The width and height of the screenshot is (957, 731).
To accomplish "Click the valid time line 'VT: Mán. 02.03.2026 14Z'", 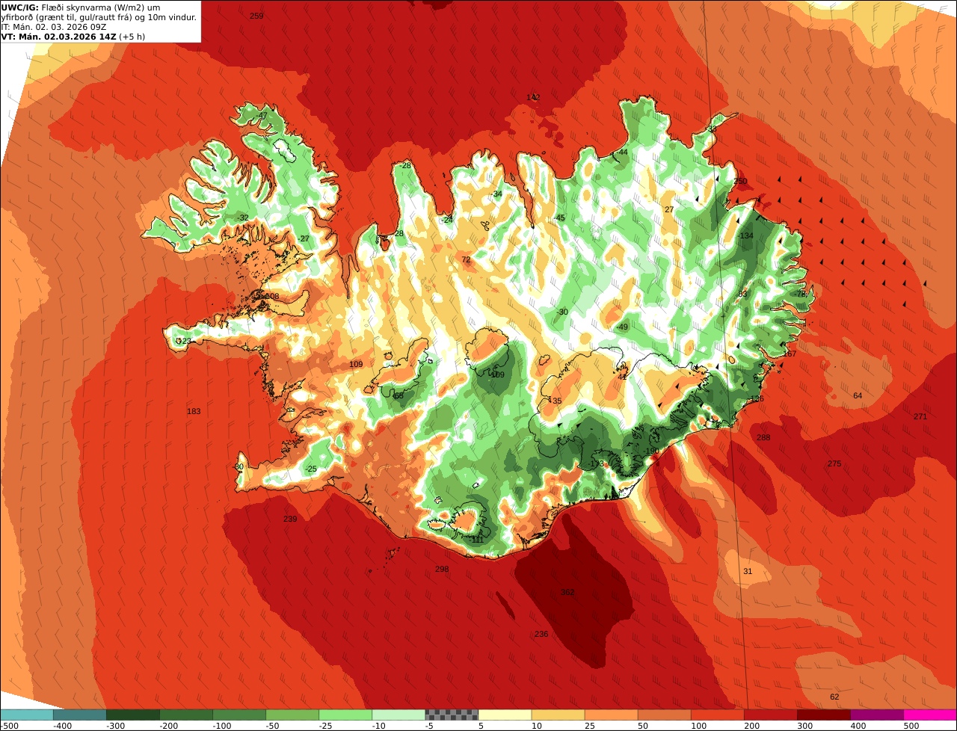I will pyautogui.click(x=58, y=36).
